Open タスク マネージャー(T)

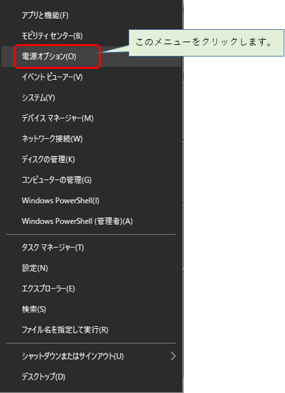tap(91, 247)
